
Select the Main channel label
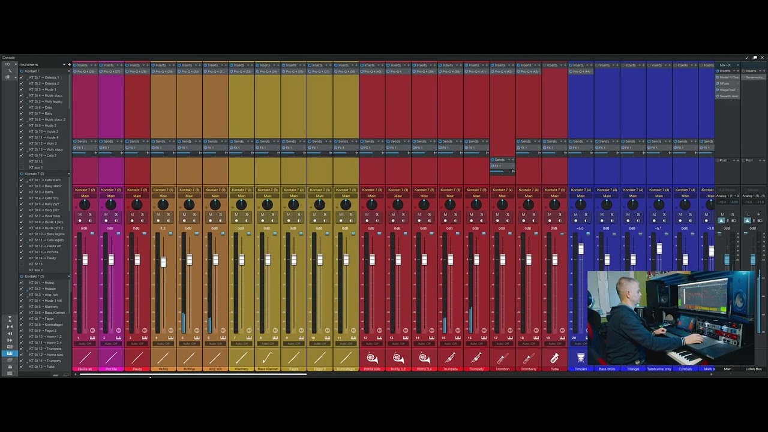[727, 369]
